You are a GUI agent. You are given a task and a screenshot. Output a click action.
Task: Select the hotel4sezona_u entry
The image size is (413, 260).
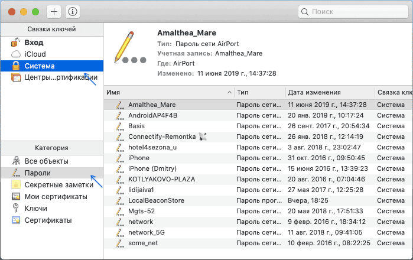[258, 147]
